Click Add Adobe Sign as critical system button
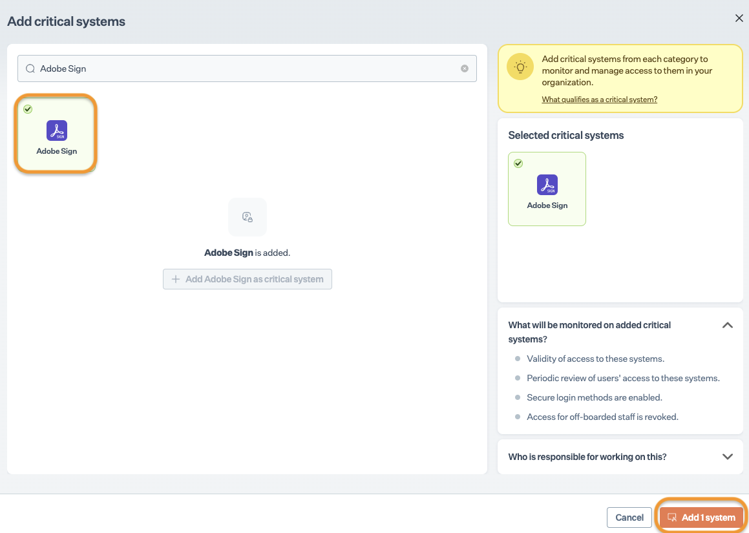 (x=248, y=279)
